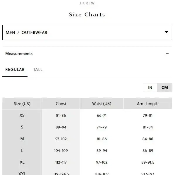Click the Size (US) column header
The height and width of the screenshot is (175, 175).
tap(22, 104)
